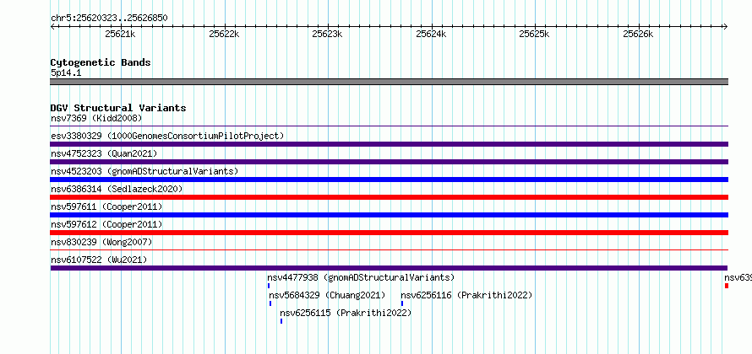Open nsv830239 (Wong2007) variant label
Viewport: 752px width, 354px height.
pyautogui.click(x=101, y=242)
